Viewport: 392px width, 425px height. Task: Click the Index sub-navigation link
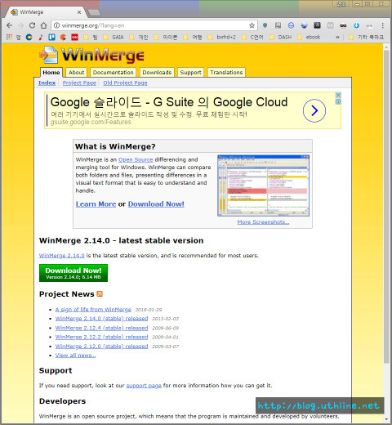point(47,83)
